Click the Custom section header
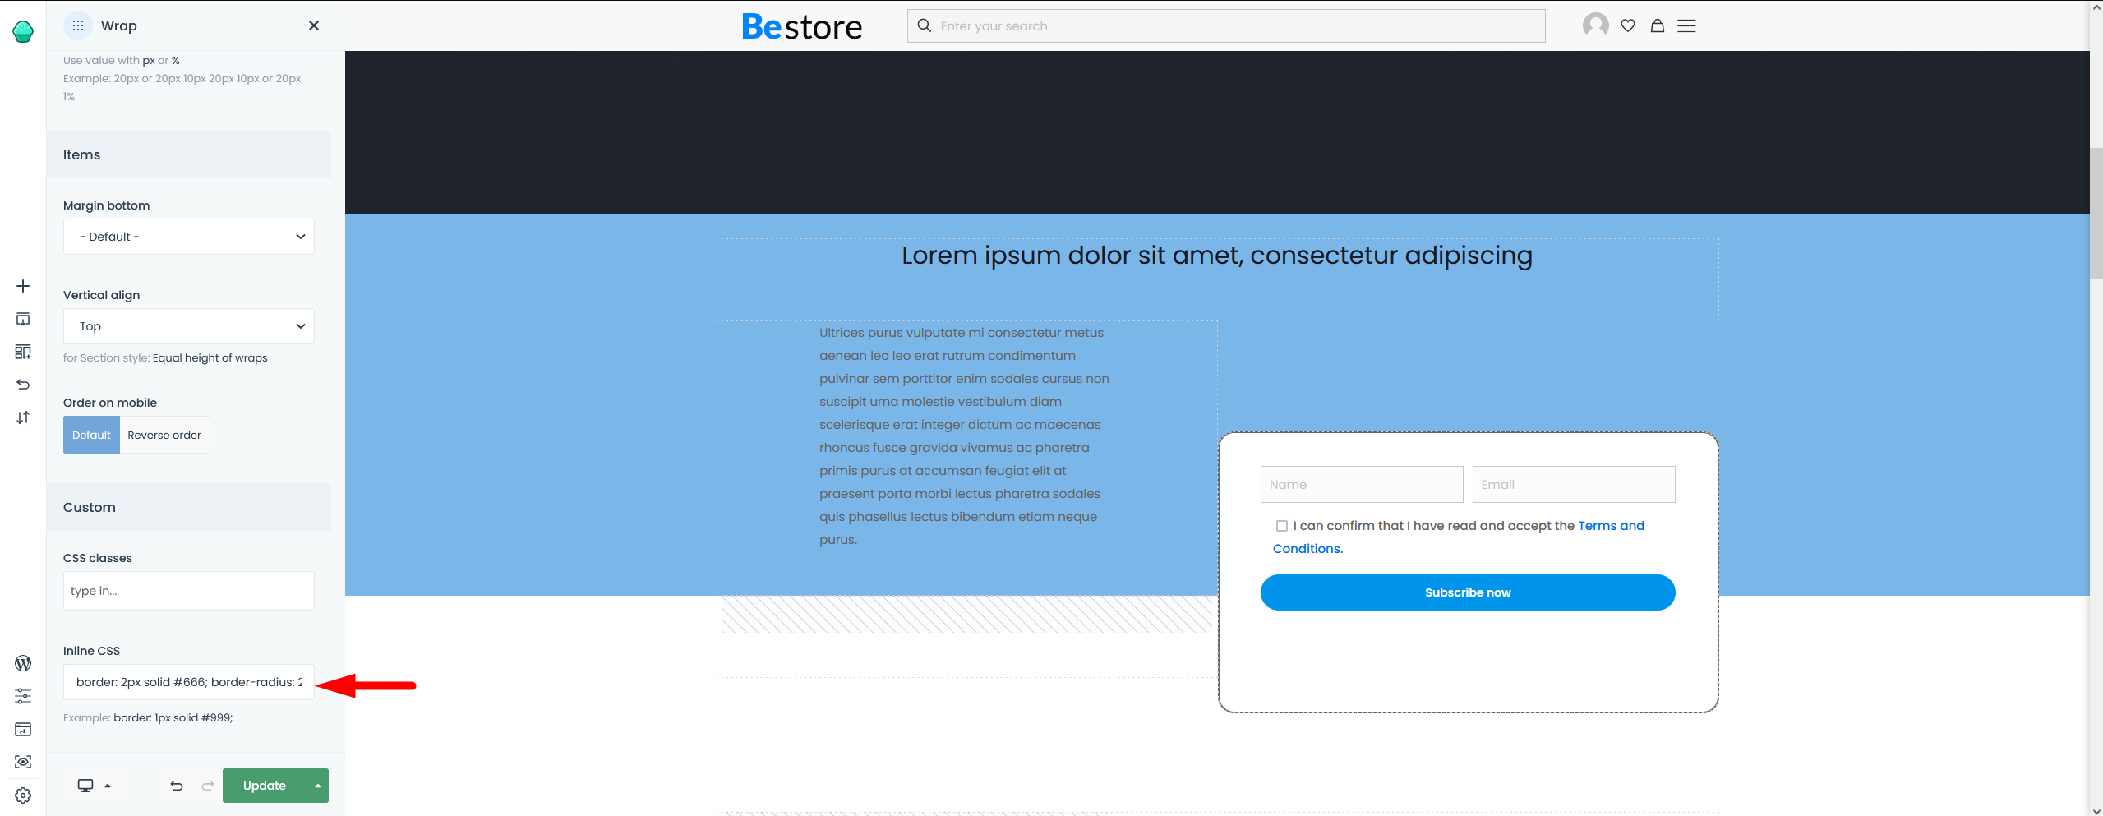 [189, 507]
